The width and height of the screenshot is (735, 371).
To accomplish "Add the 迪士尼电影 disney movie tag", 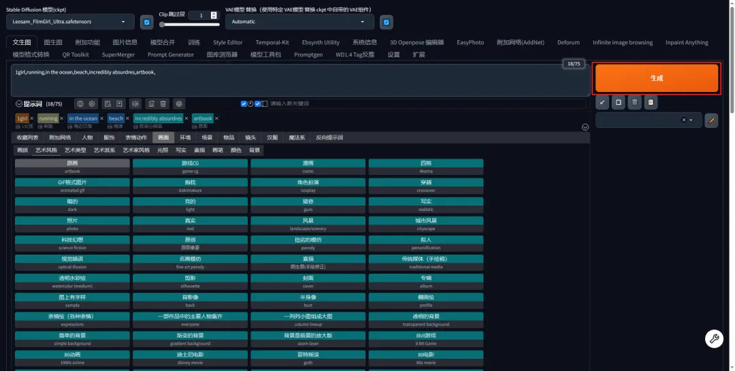I will (x=191, y=358).
